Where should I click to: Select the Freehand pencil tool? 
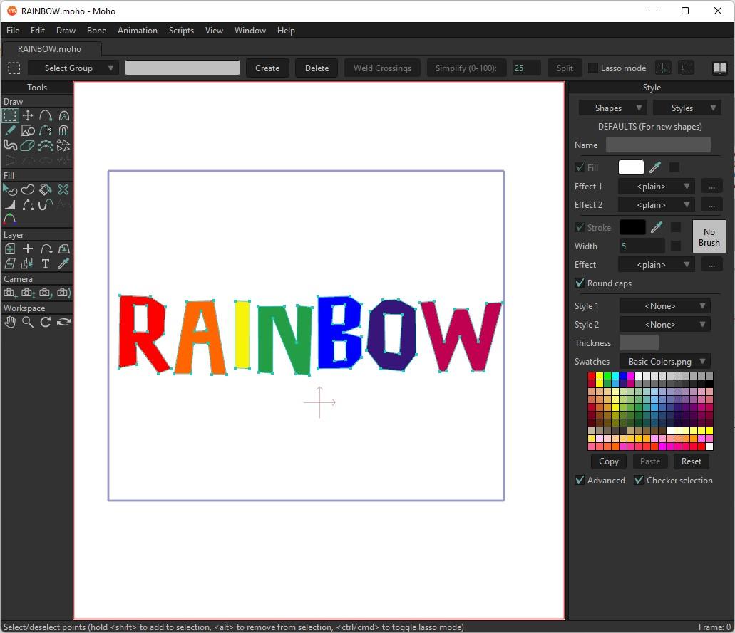(x=10, y=130)
